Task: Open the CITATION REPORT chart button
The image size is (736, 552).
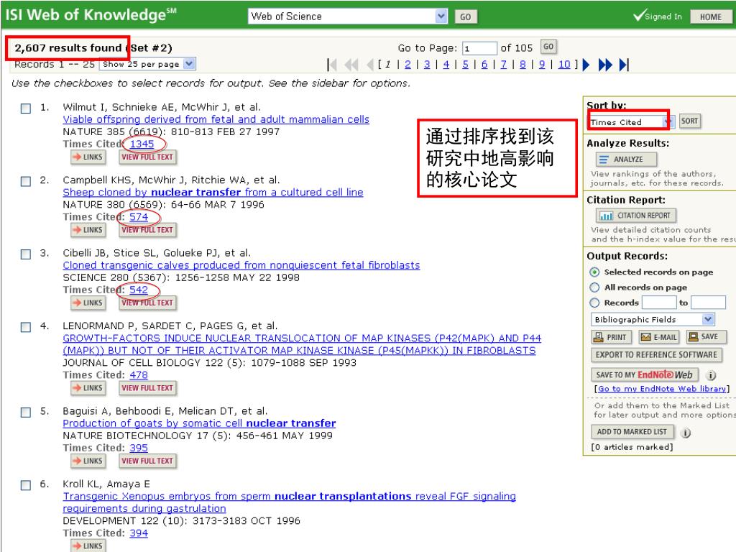Action: point(635,216)
